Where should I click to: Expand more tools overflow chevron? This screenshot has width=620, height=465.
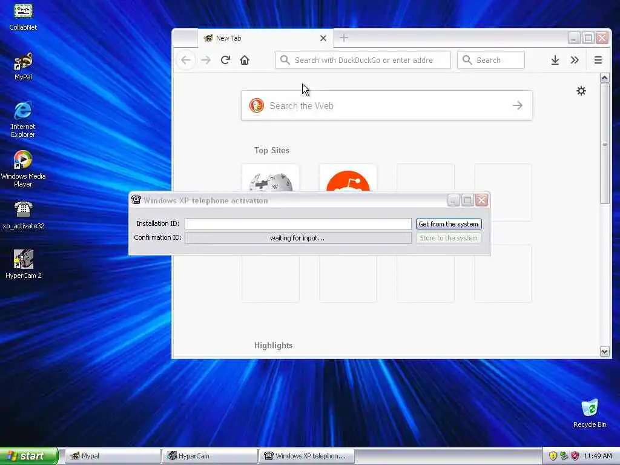click(x=575, y=60)
